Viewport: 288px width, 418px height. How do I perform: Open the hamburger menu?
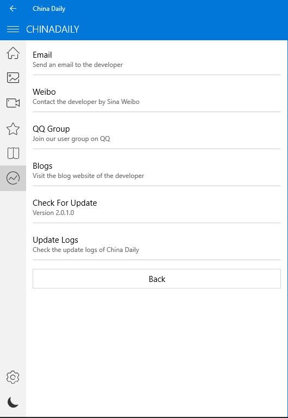pyautogui.click(x=13, y=29)
